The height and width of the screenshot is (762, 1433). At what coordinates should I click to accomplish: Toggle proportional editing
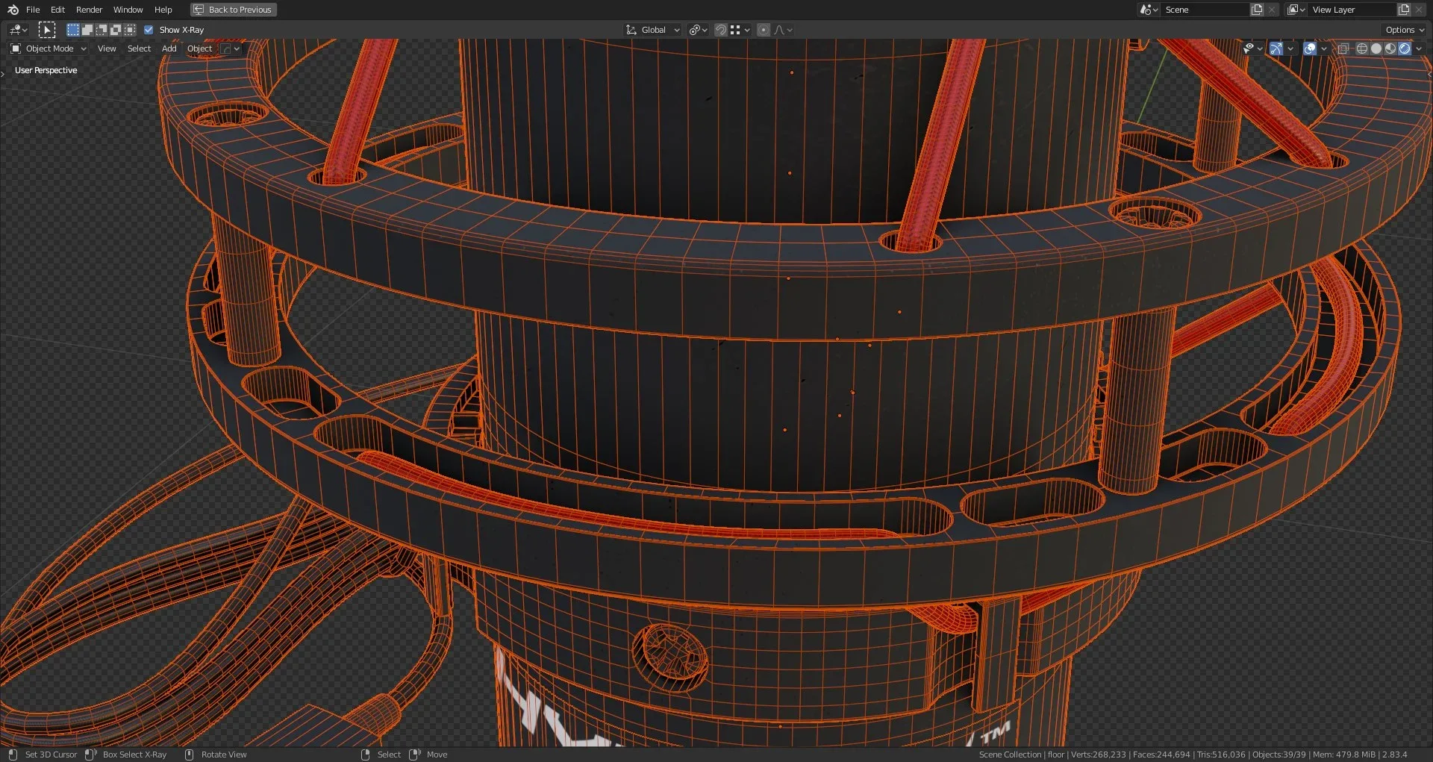[763, 30]
